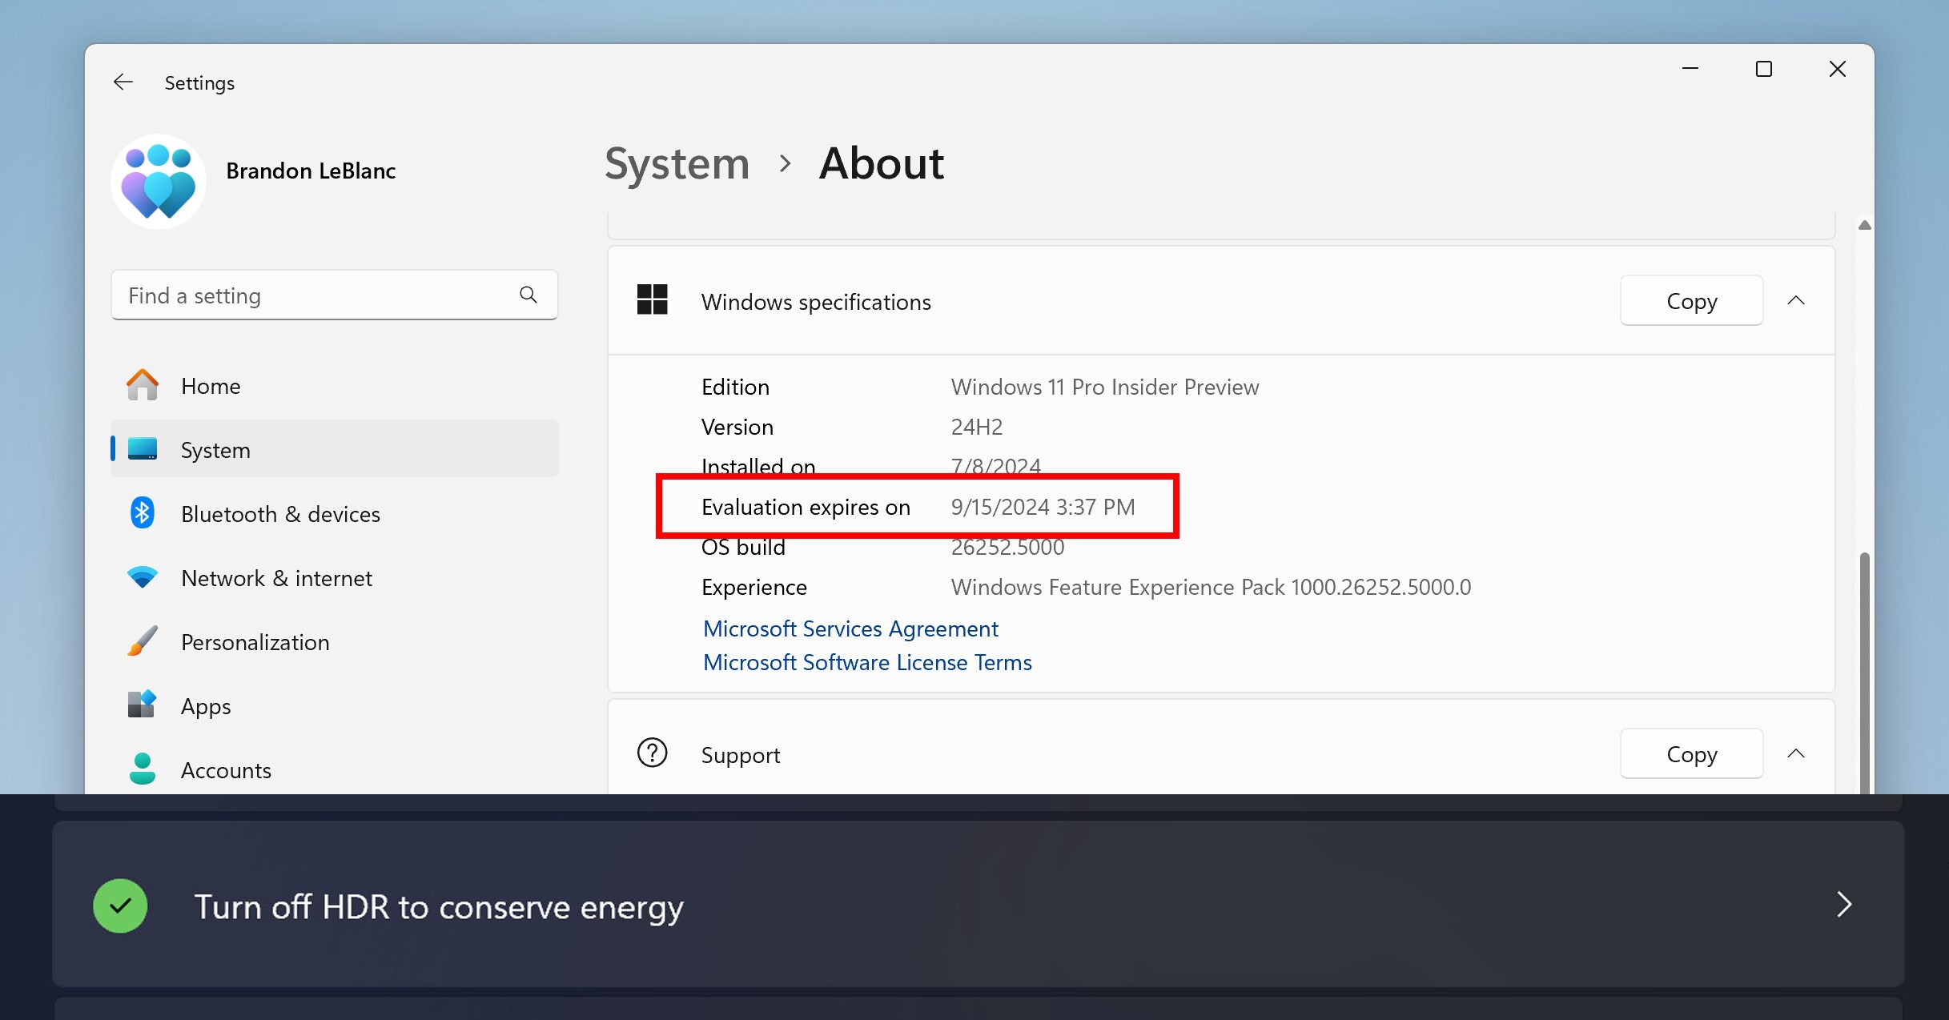Image resolution: width=1949 pixels, height=1020 pixels.
Task: Open Personalization settings
Action: tap(335, 641)
